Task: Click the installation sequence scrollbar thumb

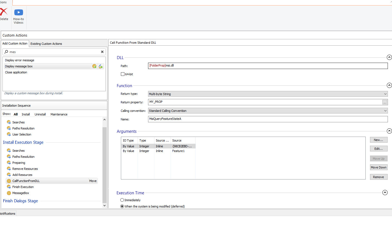Action: [104, 165]
